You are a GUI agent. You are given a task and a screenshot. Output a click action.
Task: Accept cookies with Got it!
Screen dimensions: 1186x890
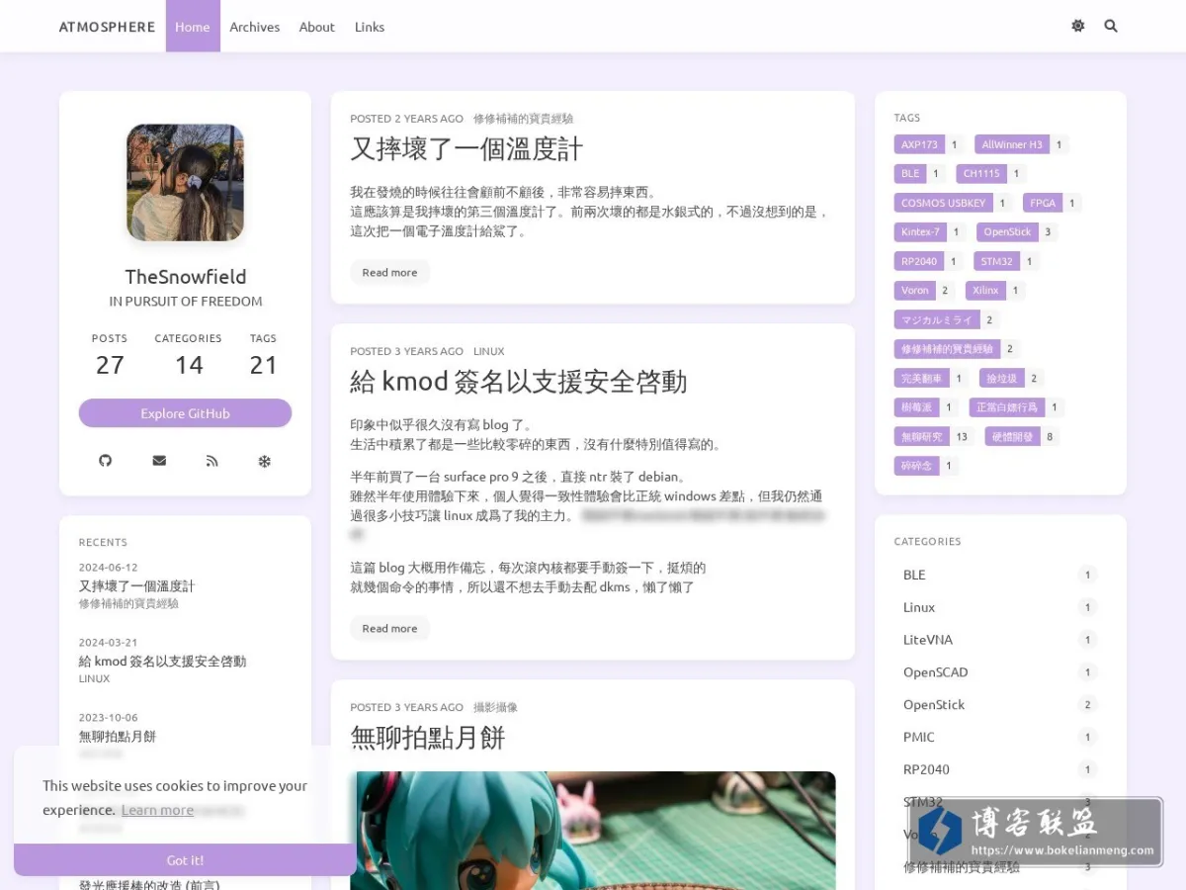pyautogui.click(x=185, y=860)
